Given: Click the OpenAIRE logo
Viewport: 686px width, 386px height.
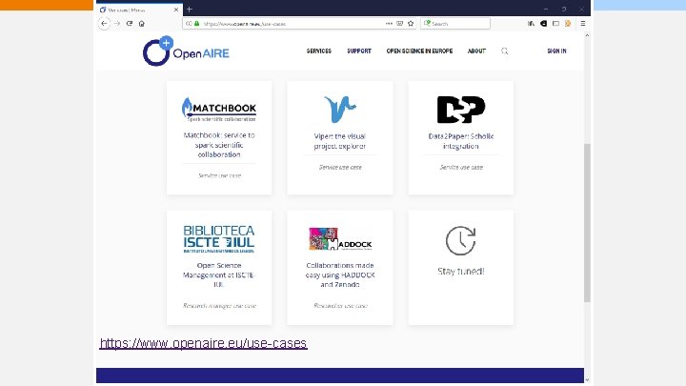Looking at the screenshot, I should click(186, 51).
